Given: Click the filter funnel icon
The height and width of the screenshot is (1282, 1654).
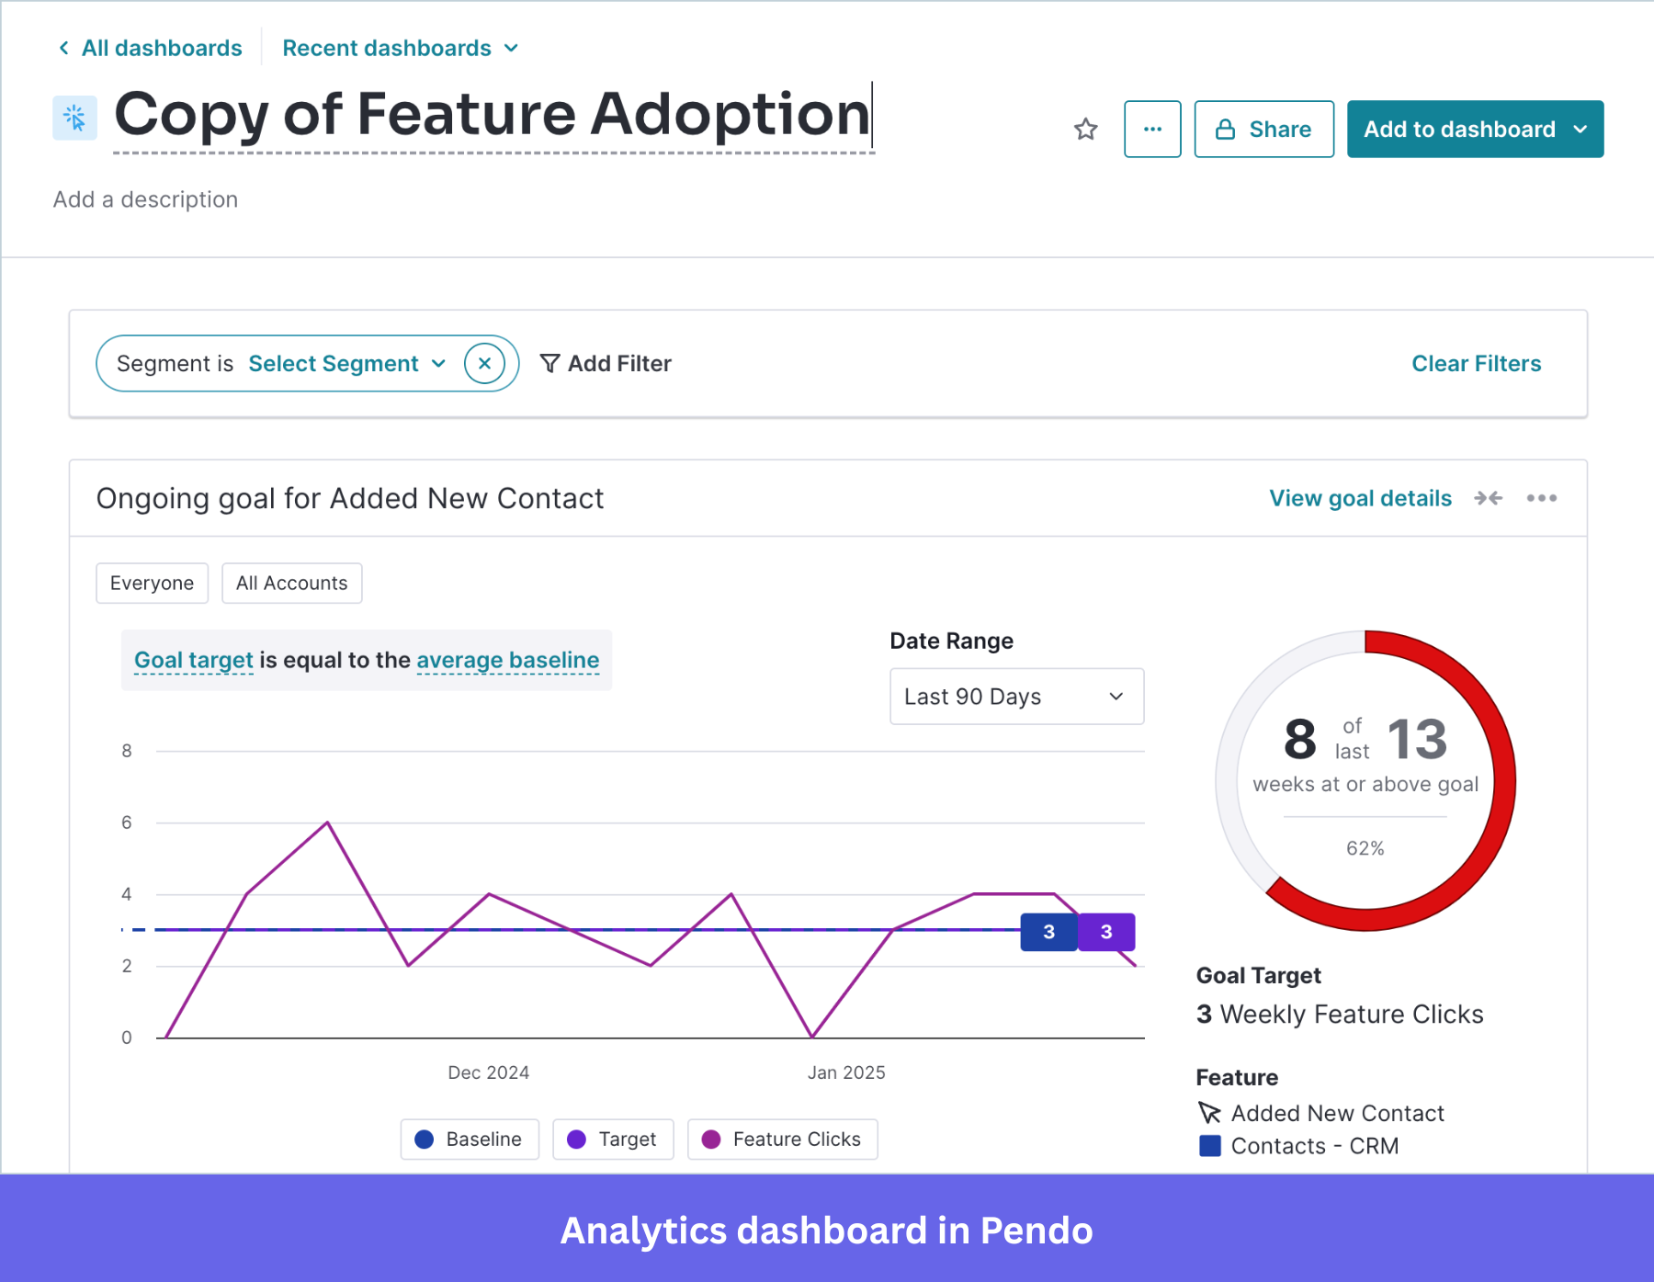Looking at the screenshot, I should [x=549, y=364].
